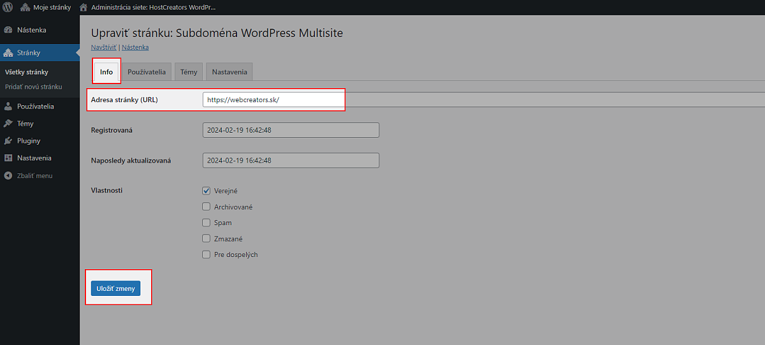
Task: Open the Nastavenia settings icon in sidebar
Action: click(x=8, y=158)
